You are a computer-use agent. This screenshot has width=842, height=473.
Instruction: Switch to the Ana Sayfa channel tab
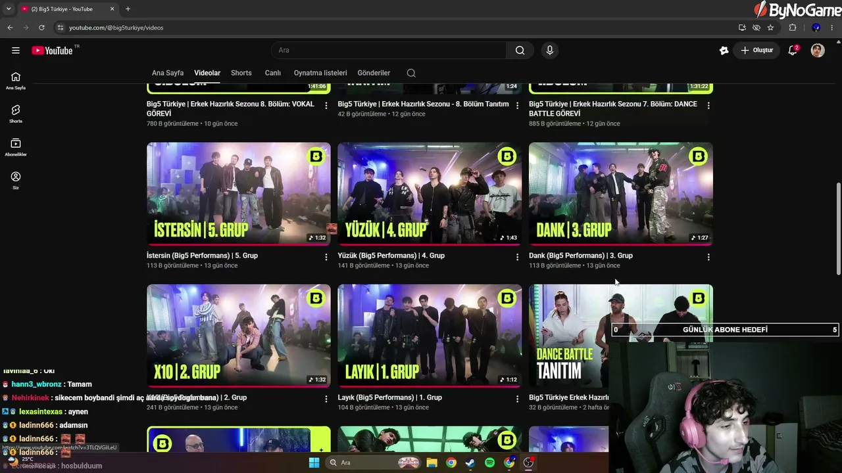point(168,73)
